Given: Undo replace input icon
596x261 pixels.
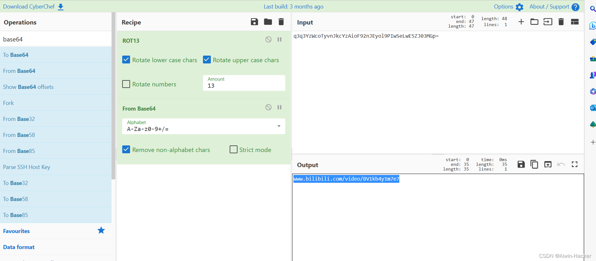Looking at the screenshot, I should point(561,164).
